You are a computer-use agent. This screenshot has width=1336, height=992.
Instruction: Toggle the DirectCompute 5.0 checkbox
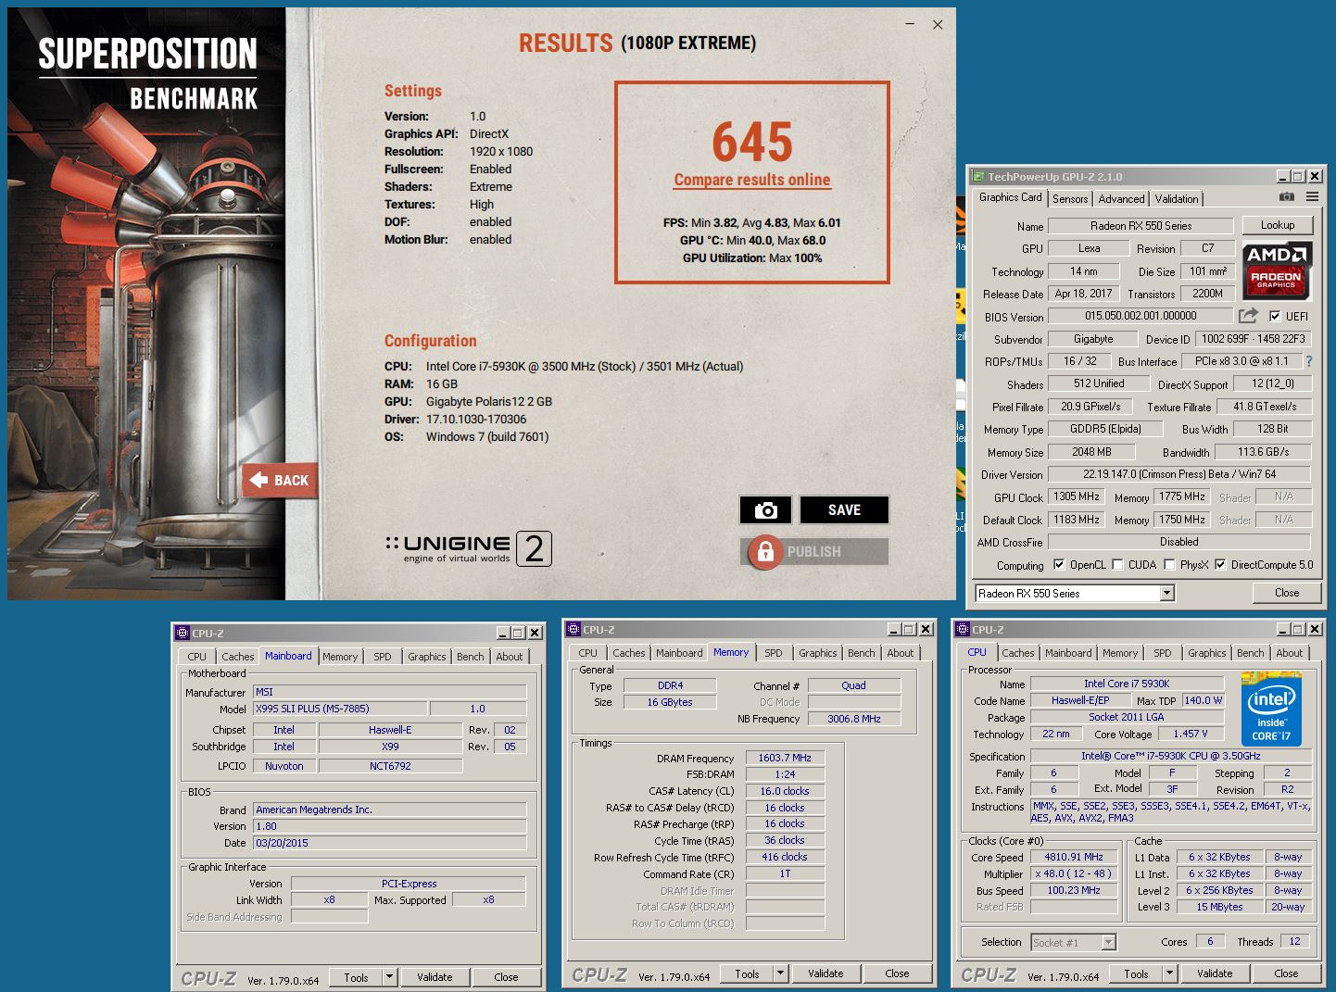click(1220, 564)
